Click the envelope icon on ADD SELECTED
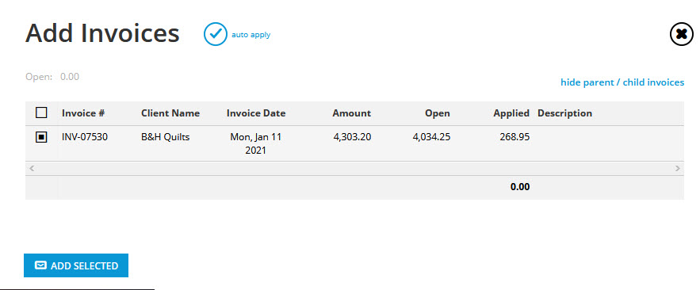This screenshot has width=700, height=290. (40, 265)
